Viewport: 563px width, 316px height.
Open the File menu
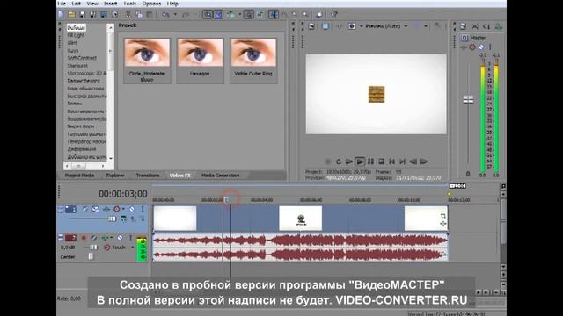pos(62,4)
